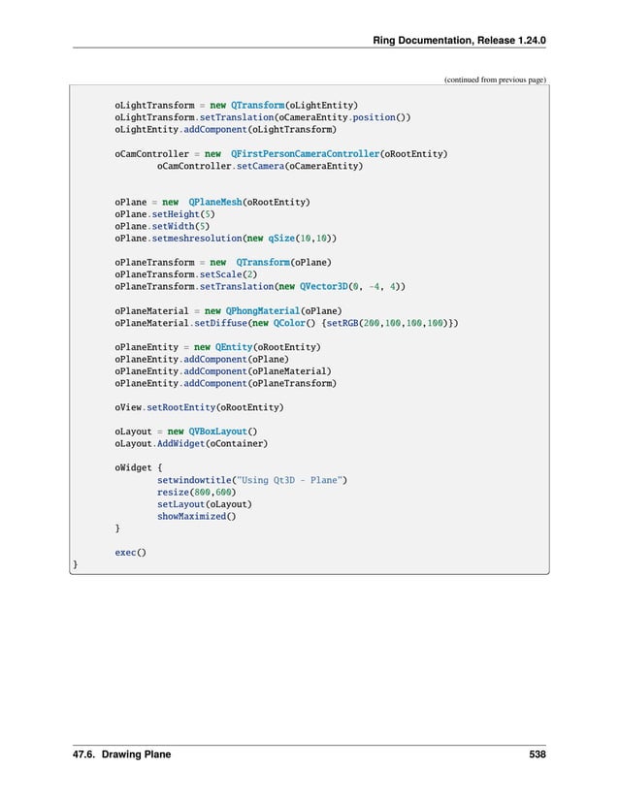This screenshot has width=619, height=800.
Task: Click the line 'oPlane.setWidth(5)'
Action: coord(162,226)
